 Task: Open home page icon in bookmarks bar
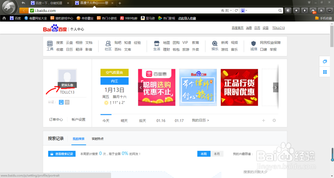tap(4, 18)
